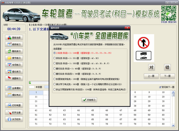
Task: Start 顺序练习 sequential practice
Action: pyautogui.click(x=14, y=45)
